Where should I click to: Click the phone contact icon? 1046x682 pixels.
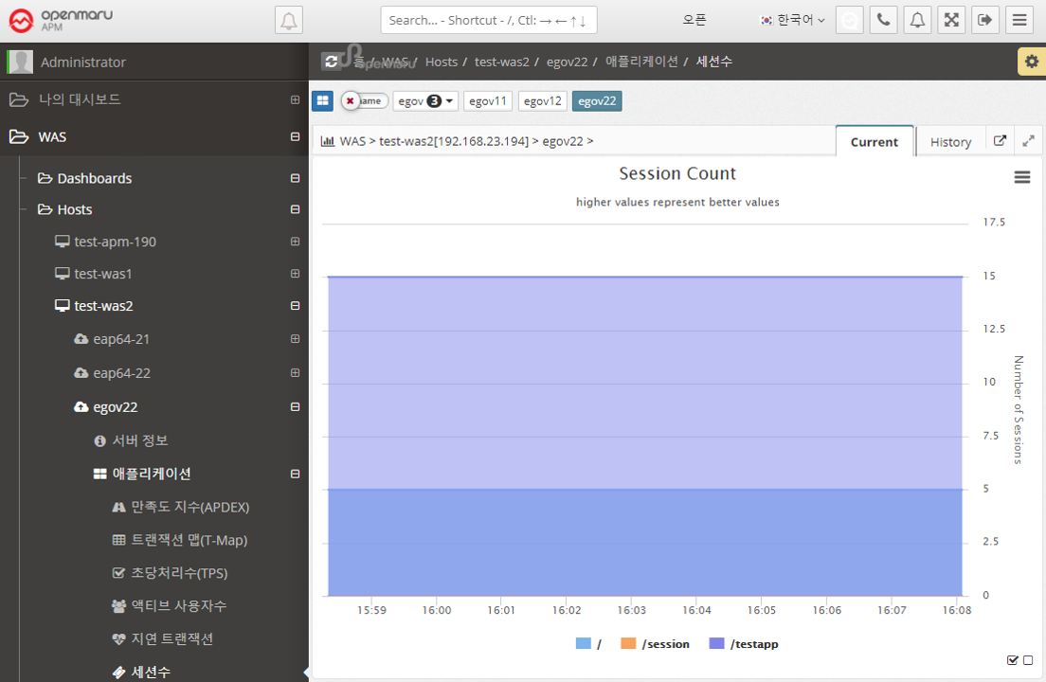(x=883, y=20)
